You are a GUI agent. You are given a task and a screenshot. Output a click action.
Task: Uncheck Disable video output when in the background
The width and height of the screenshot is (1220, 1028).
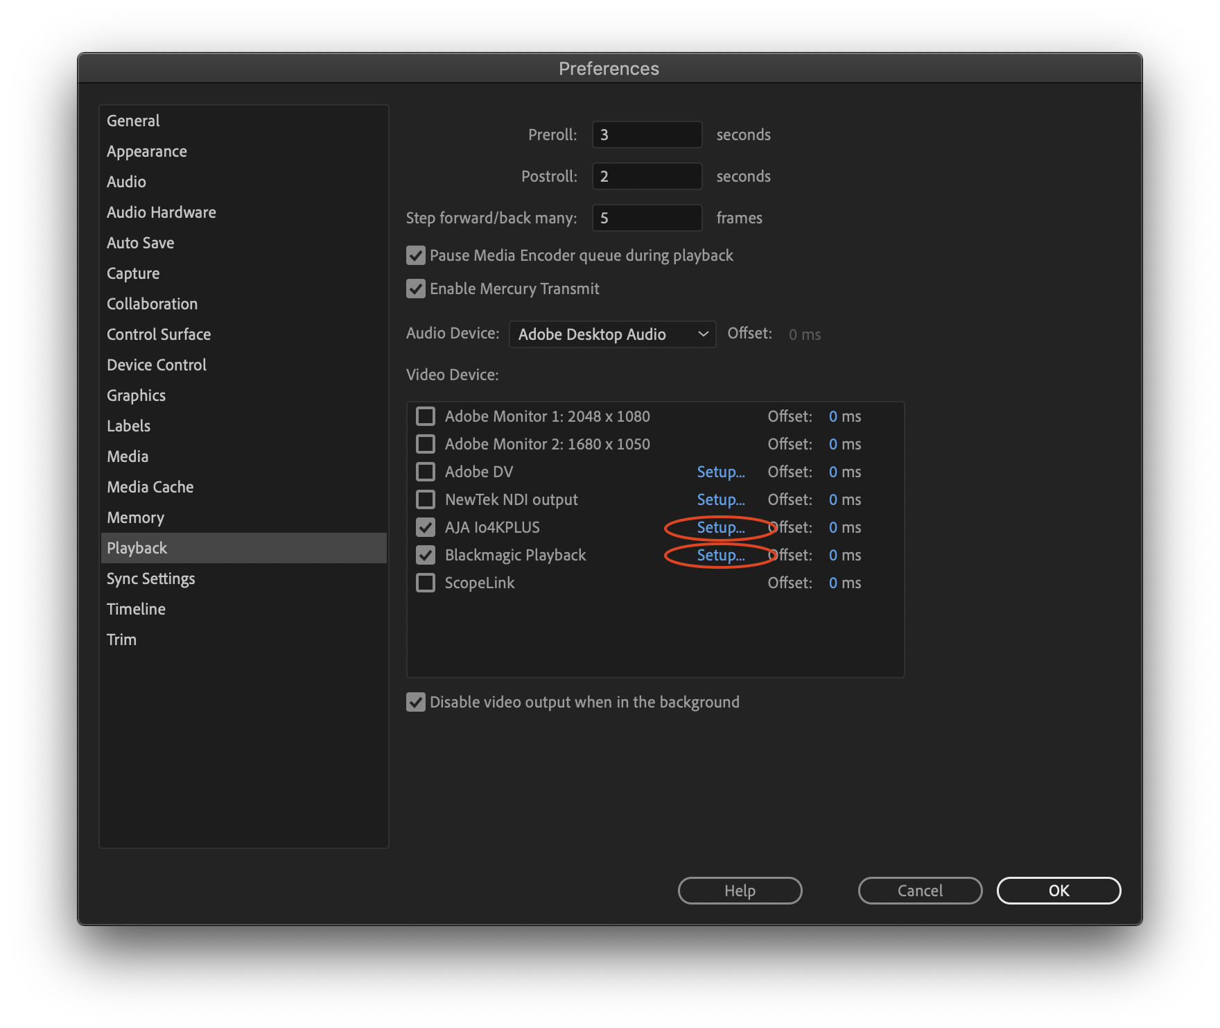click(415, 702)
